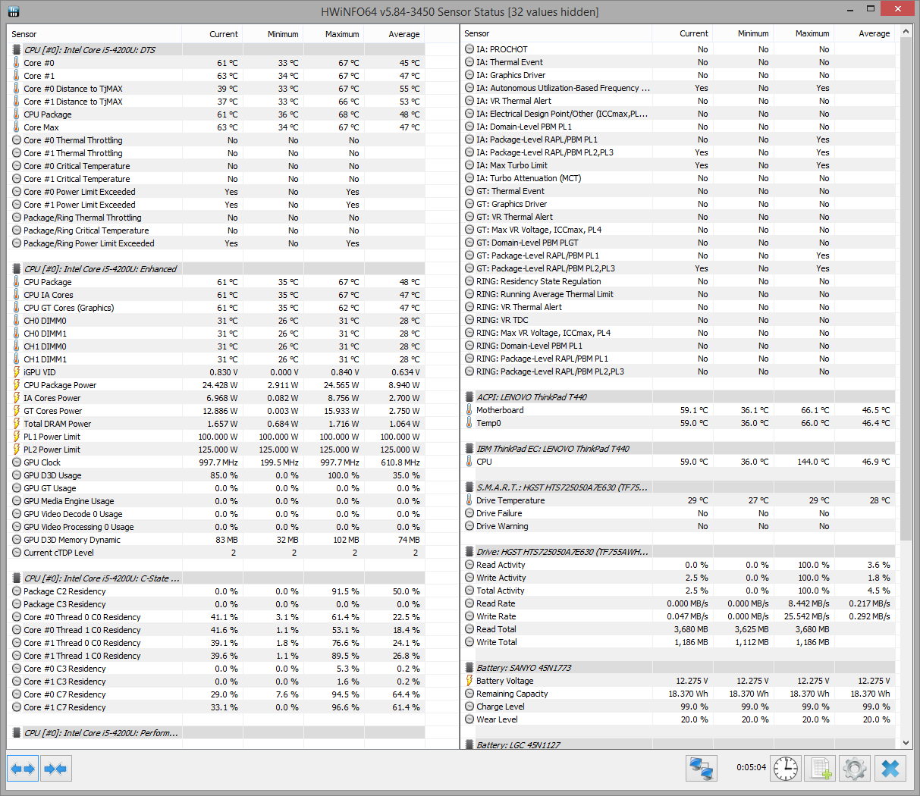
Task: Select Remaining Capacity row
Action: pos(679,694)
